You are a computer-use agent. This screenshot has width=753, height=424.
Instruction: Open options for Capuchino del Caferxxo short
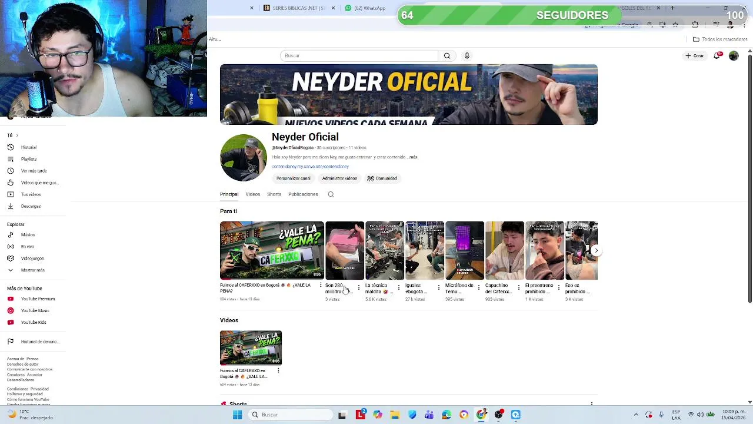[x=519, y=287]
